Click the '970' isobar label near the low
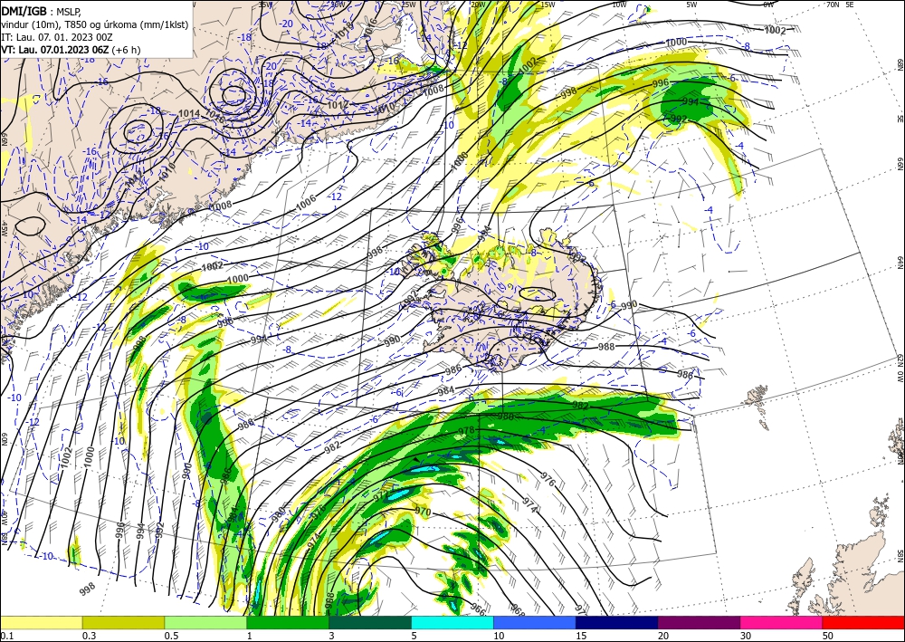 click(x=423, y=512)
